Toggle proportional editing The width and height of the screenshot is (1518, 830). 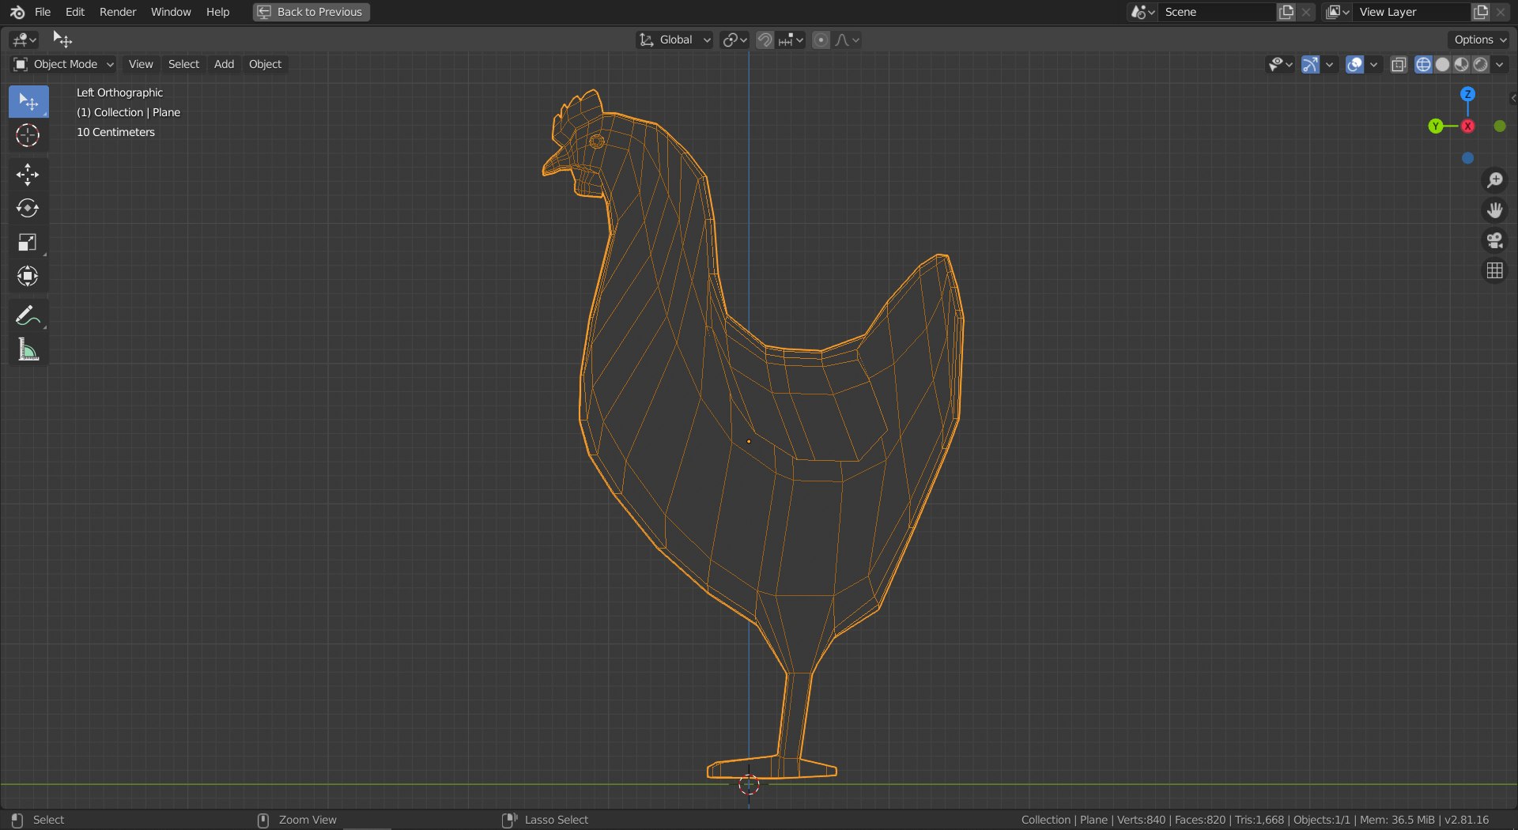point(821,40)
